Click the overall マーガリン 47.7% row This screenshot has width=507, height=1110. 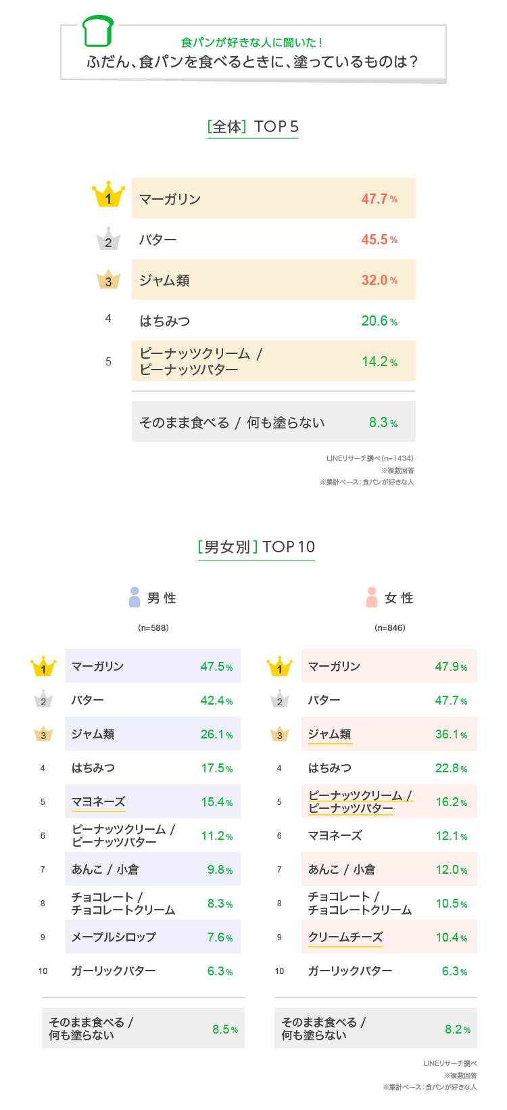273,198
